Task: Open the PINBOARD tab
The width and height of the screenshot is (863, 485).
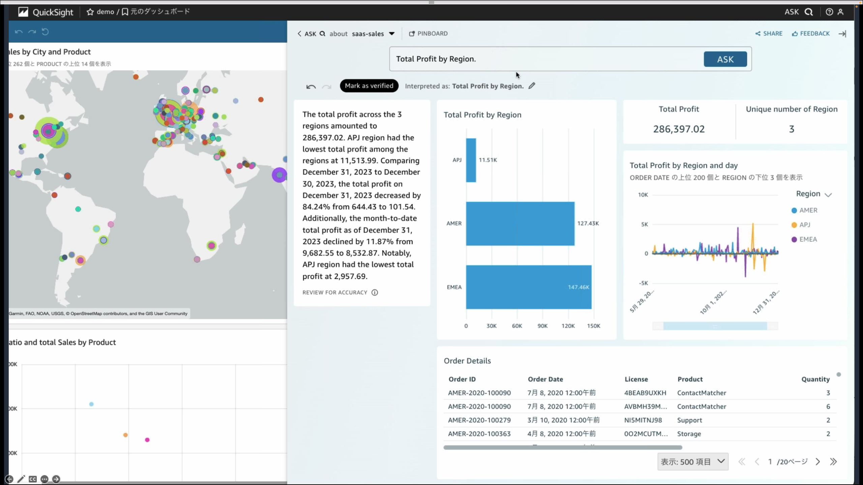Action: tap(428, 33)
